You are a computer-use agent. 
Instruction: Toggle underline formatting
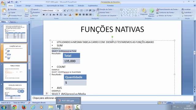point(50,15)
